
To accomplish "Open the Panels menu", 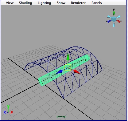I will [x=97, y=3].
